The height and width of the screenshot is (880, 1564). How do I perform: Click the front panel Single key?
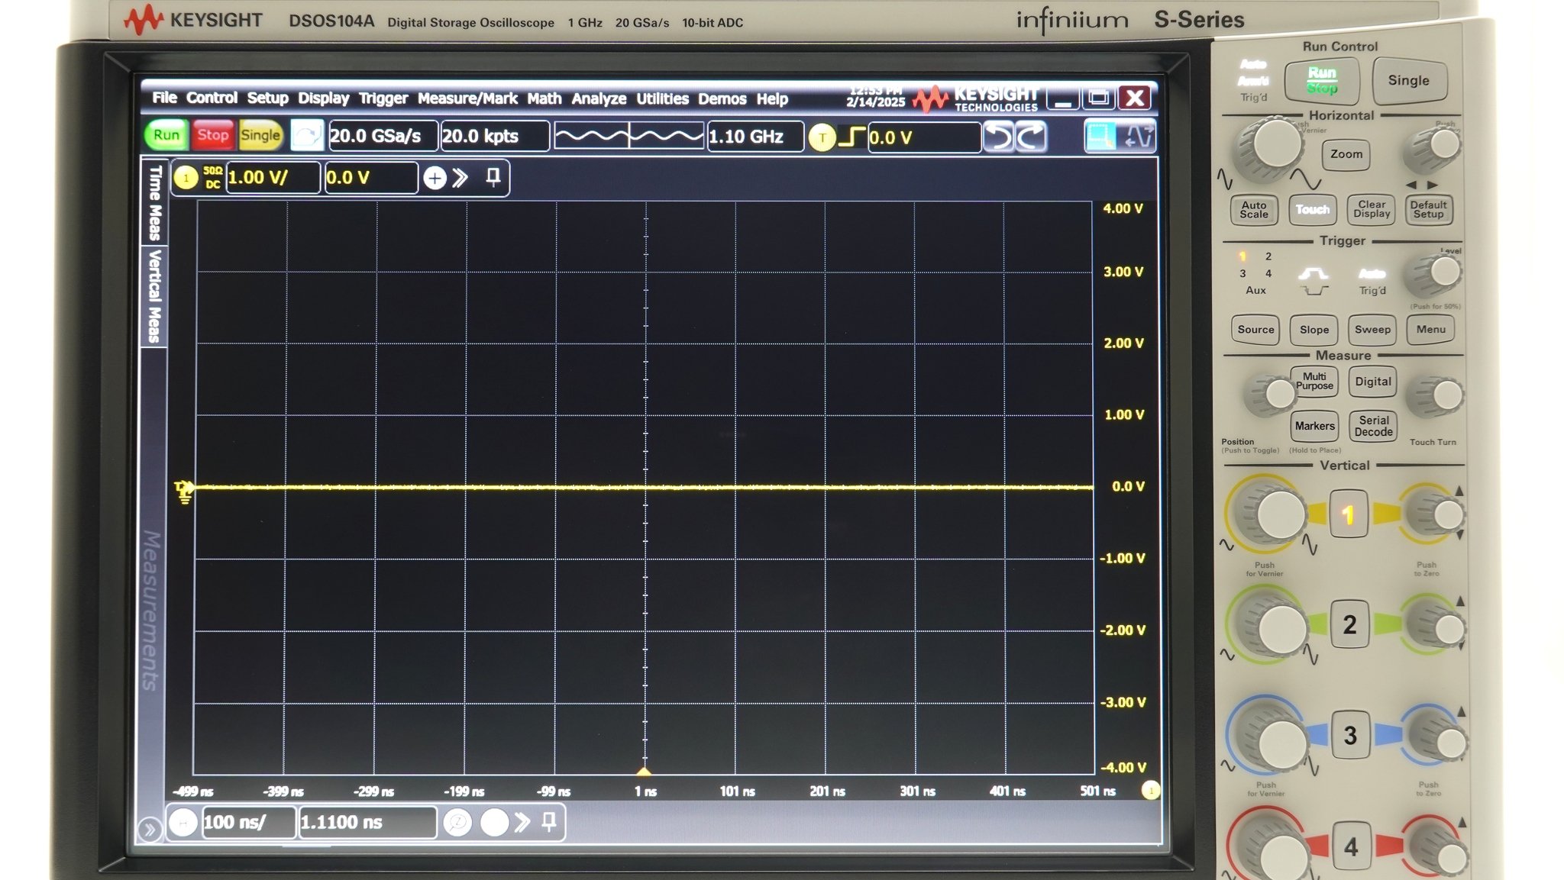coord(1408,80)
